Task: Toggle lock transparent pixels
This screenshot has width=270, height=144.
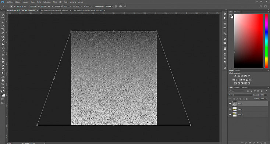Action: (x=235, y=99)
